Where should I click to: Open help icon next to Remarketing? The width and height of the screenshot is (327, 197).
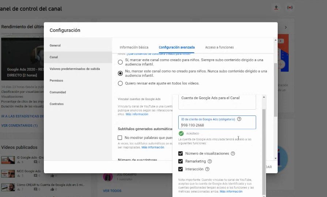pyautogui.click(x=210, y=161)
